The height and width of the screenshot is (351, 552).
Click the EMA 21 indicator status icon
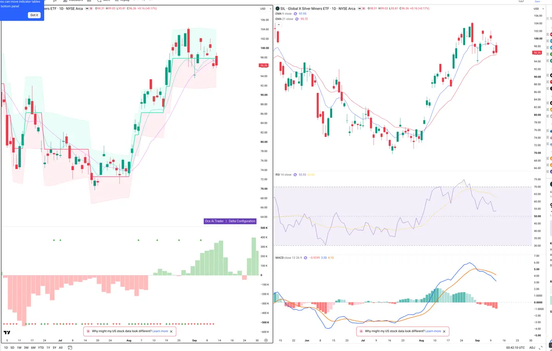click(x=297, y=19)
